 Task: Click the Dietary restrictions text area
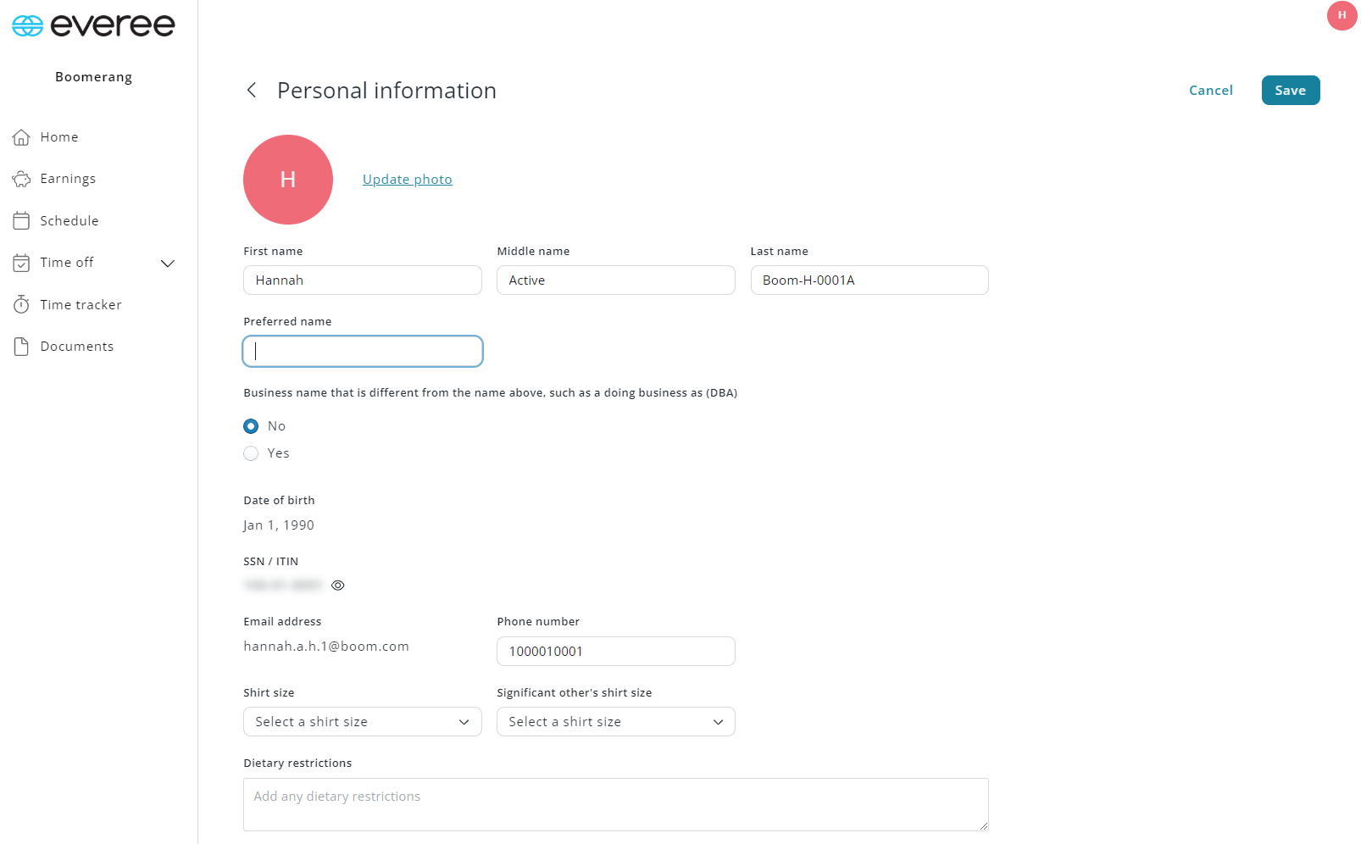click(x=615, y=803)
